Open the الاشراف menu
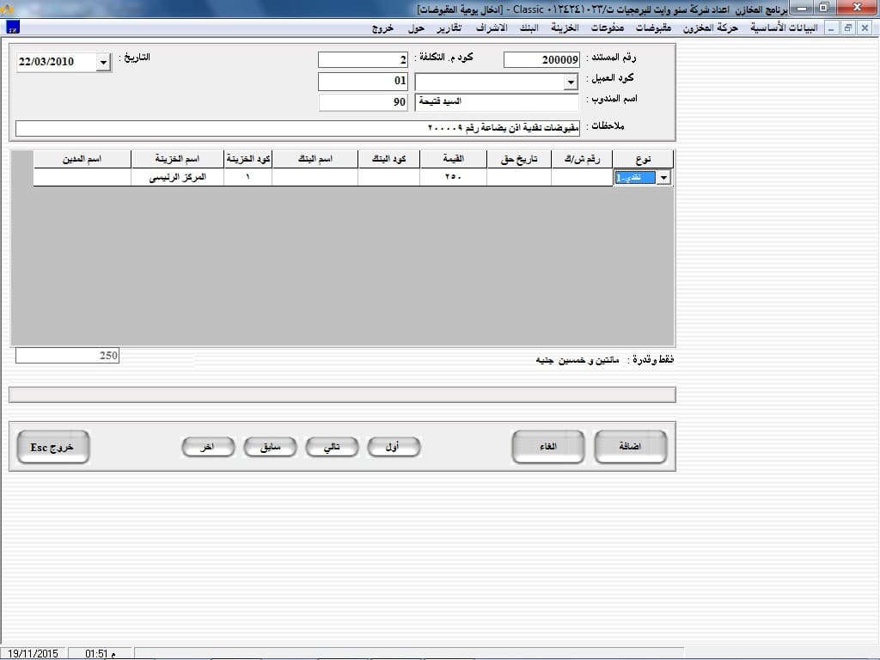The image size is (880, 660). [x=491, y=28]
